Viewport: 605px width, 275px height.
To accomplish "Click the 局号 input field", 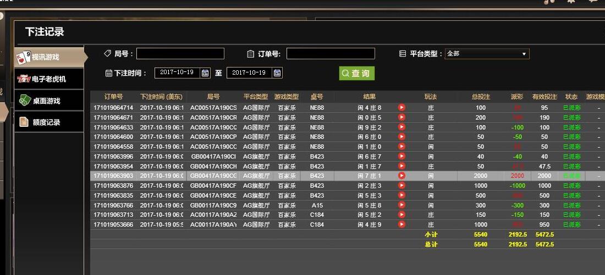I will coord(180,54).
